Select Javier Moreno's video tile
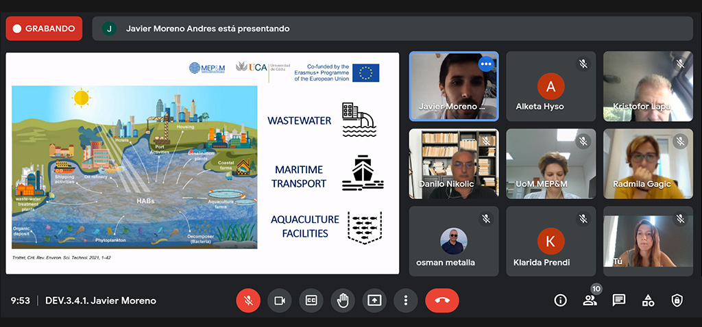This screenshot has width=702, height=327. (454, 86)
